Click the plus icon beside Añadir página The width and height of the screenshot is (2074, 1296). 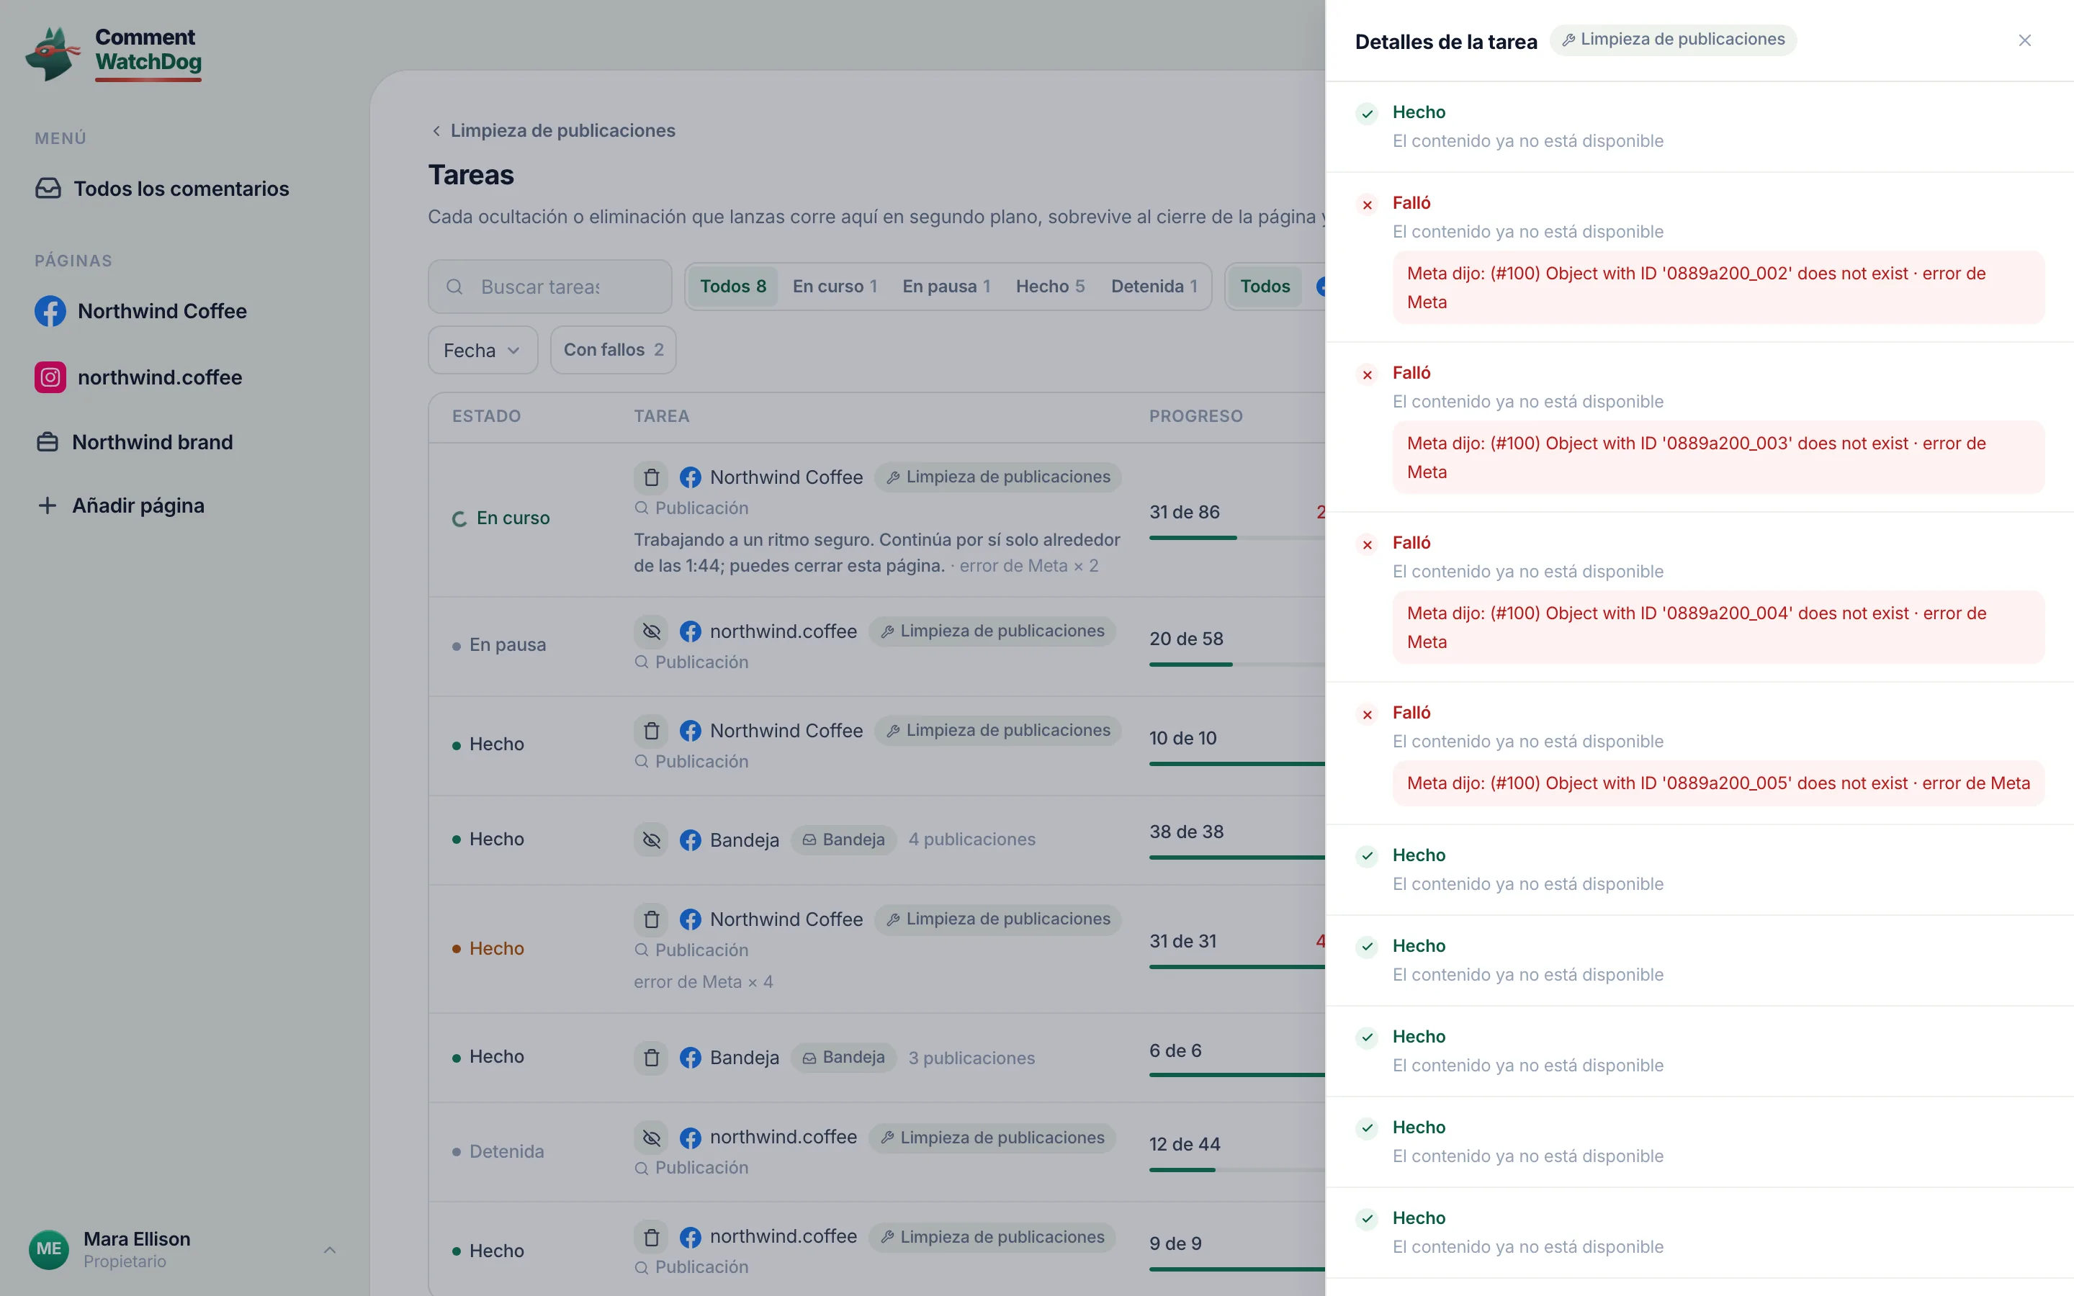47,505
